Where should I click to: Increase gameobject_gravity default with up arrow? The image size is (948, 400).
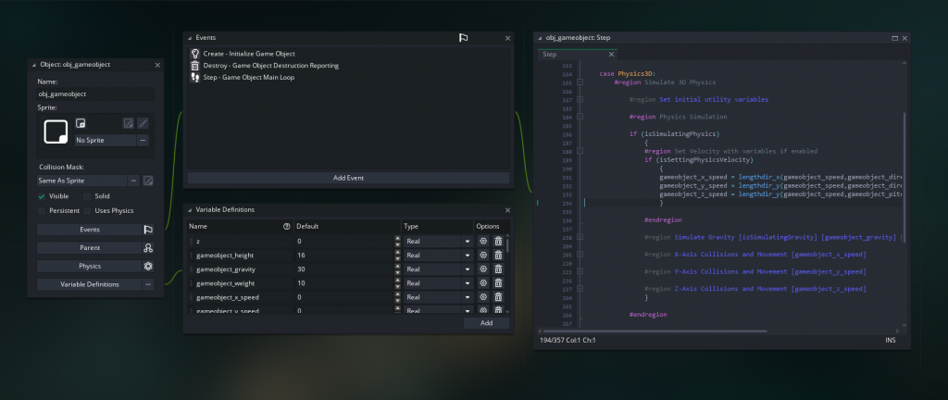(397, 267)
